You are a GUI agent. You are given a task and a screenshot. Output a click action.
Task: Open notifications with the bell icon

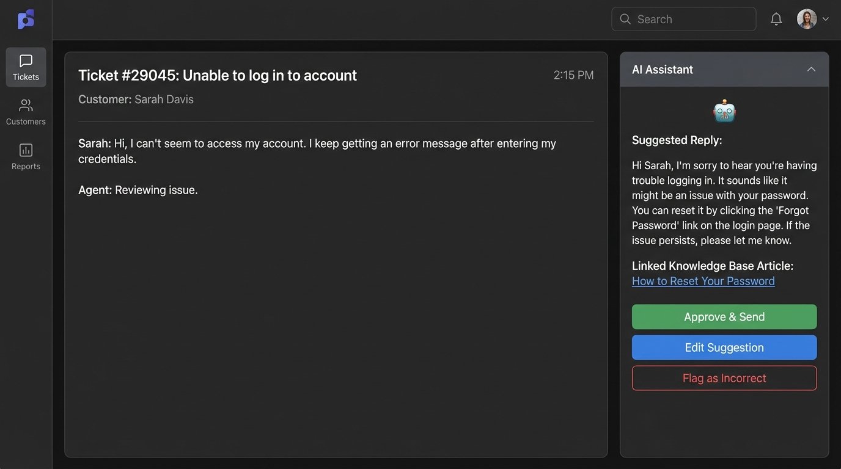coord(776,19)
